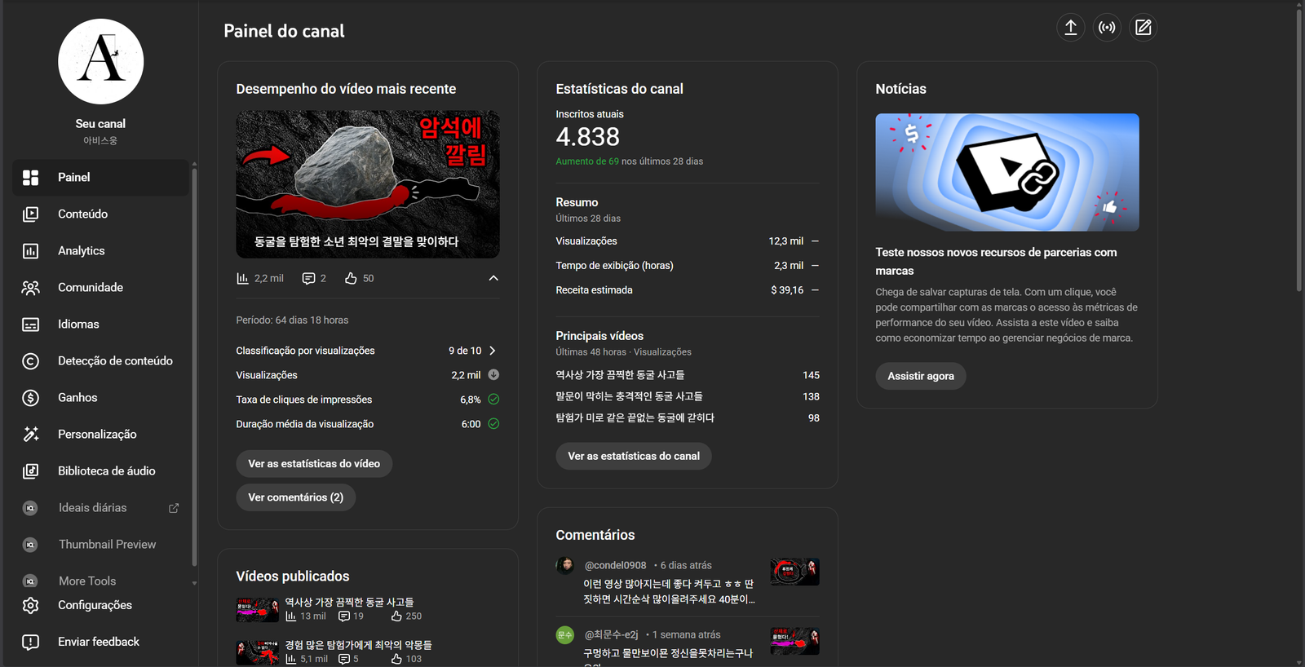Click the Personalização magic wand icon

tap(31, 435)
